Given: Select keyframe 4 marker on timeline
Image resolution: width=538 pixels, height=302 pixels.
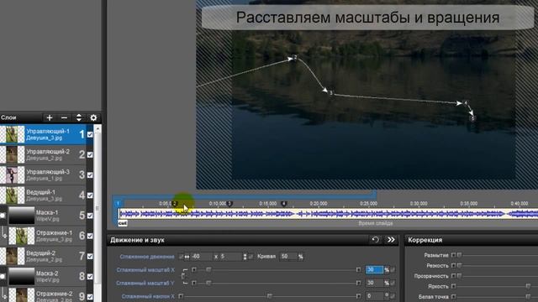Looking at the screenshot, I should tap(284, 203).
